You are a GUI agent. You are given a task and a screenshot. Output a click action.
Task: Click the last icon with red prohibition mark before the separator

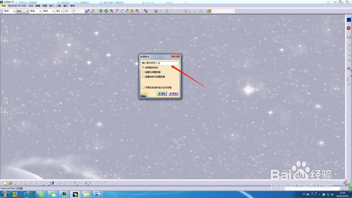click(x=137, y=11)
